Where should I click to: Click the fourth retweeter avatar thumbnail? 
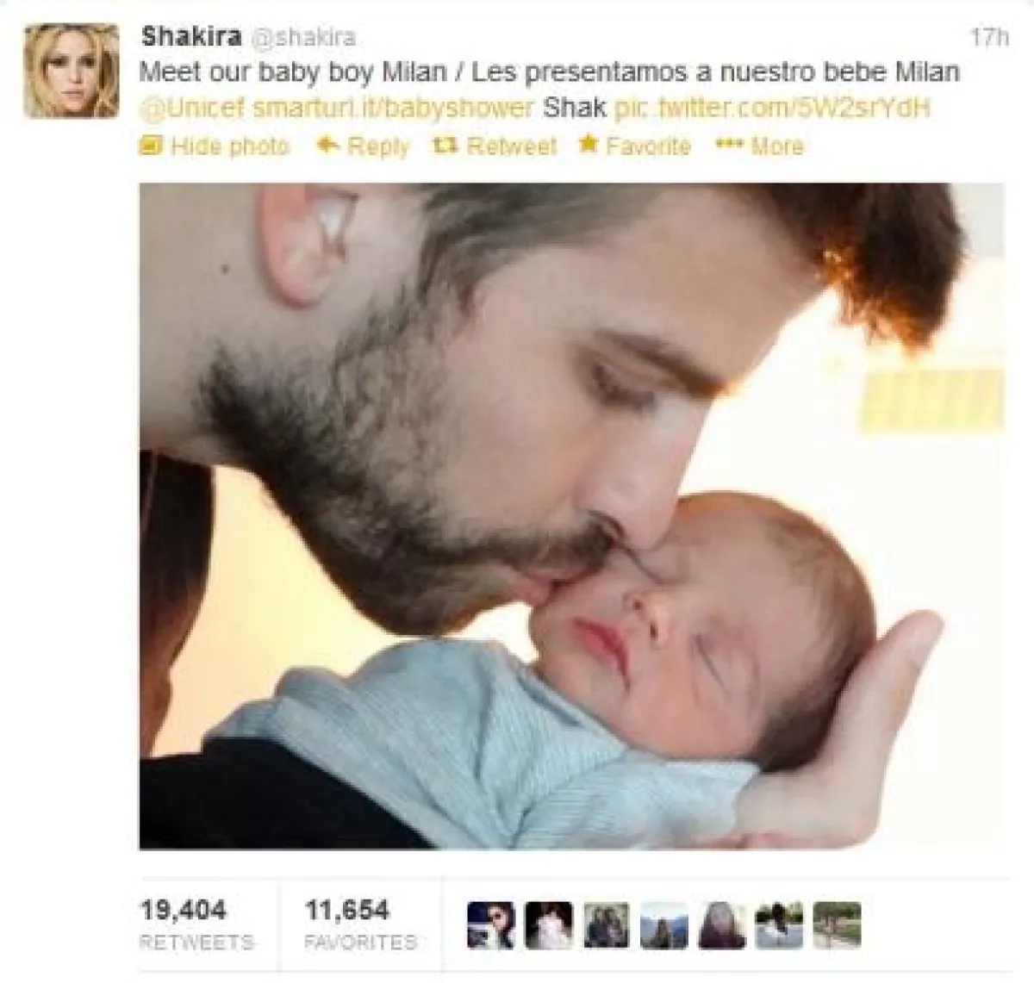[663, 925]
